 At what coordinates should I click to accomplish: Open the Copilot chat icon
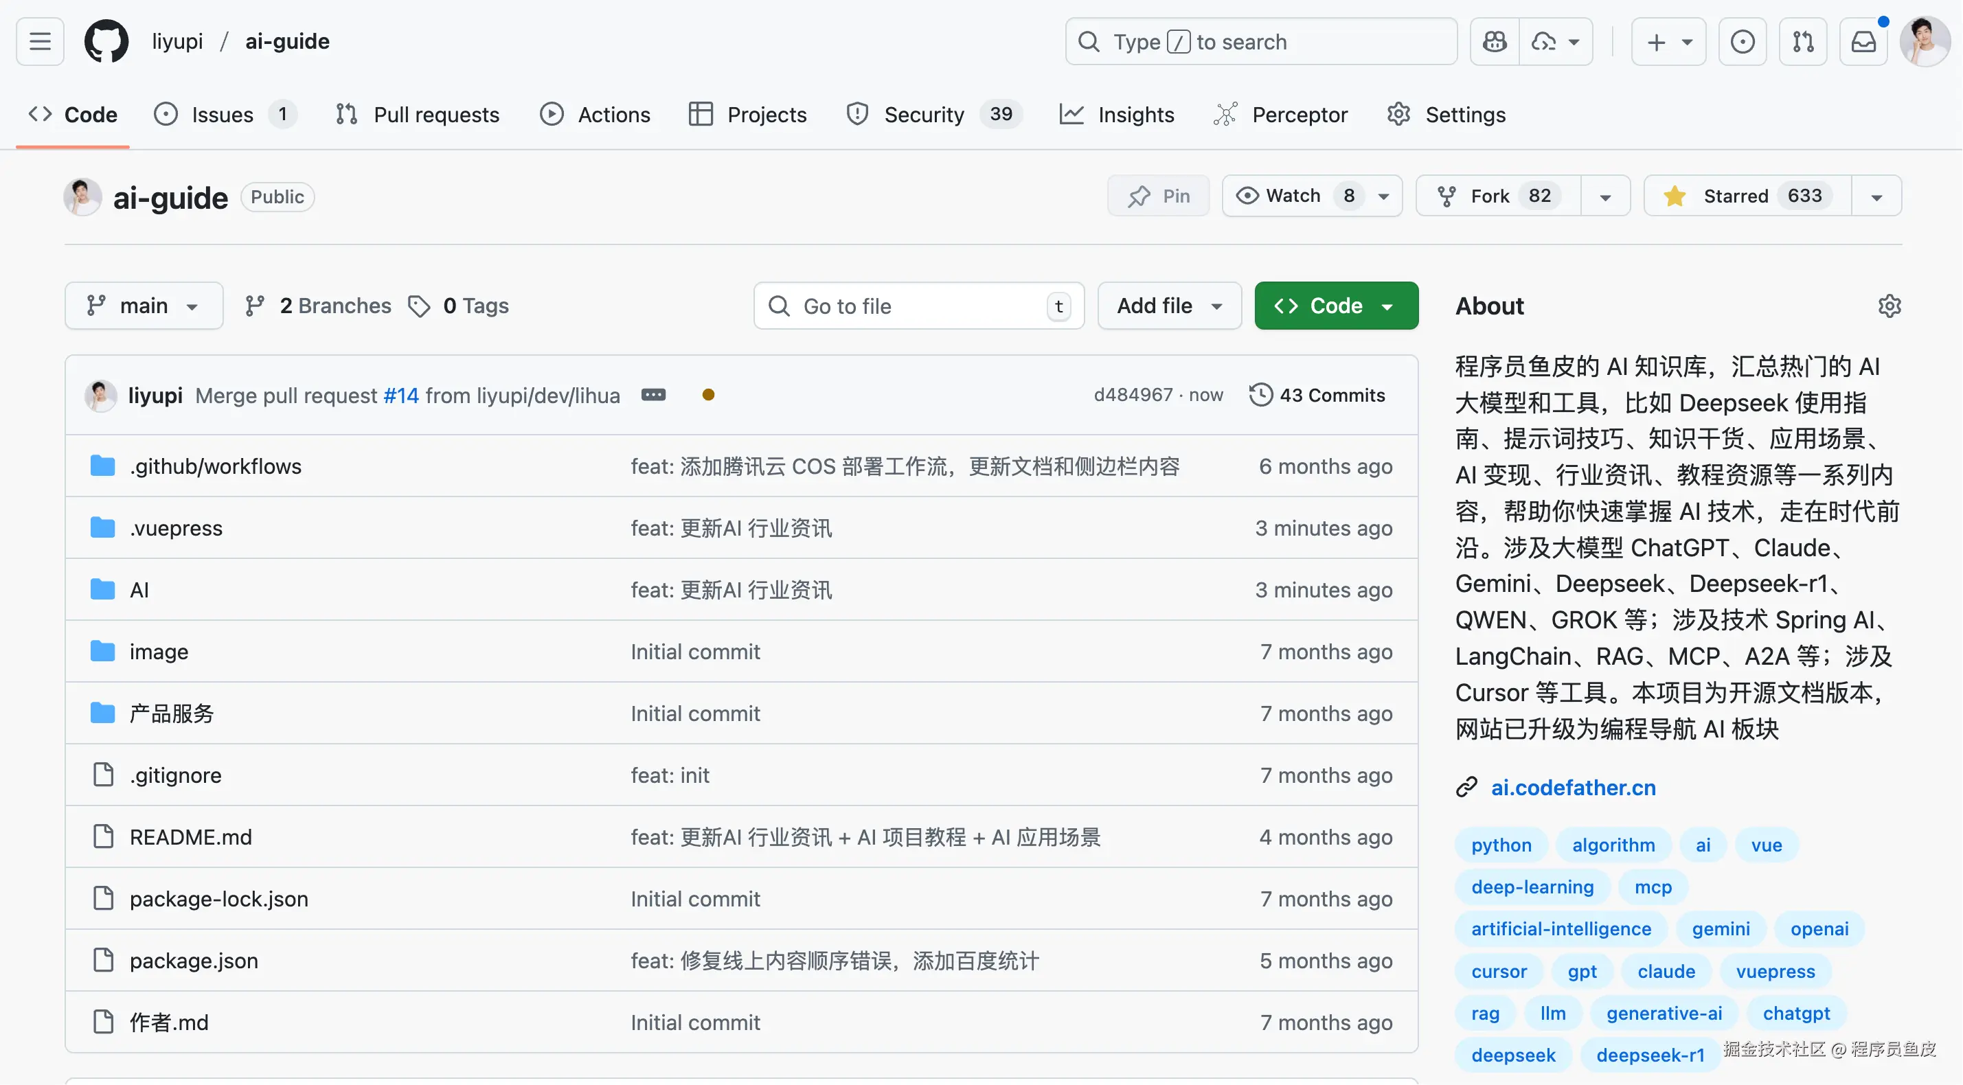pos(1495,41)
